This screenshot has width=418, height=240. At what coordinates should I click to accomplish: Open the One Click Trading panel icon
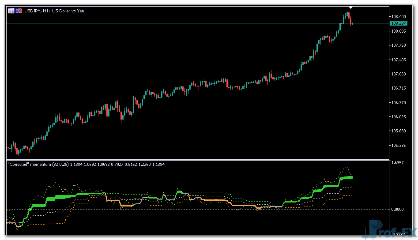(11, 11)
